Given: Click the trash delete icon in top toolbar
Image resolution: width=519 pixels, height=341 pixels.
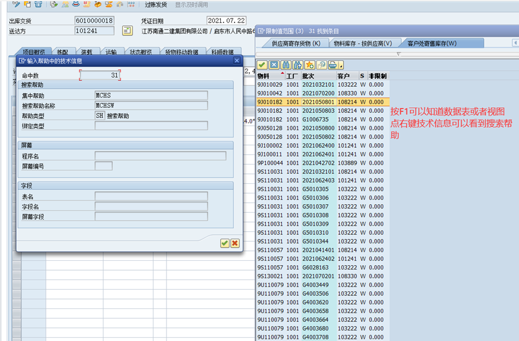Looking at the screenshot, I should tap(38, 4).
